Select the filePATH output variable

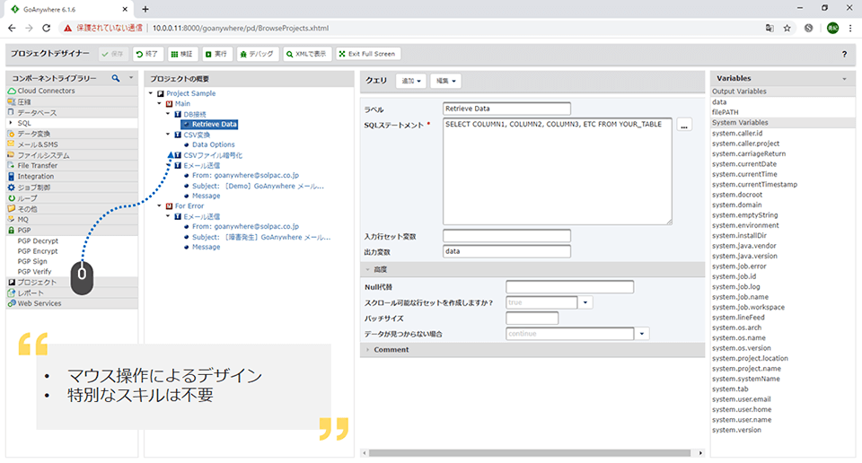point(726,112)
